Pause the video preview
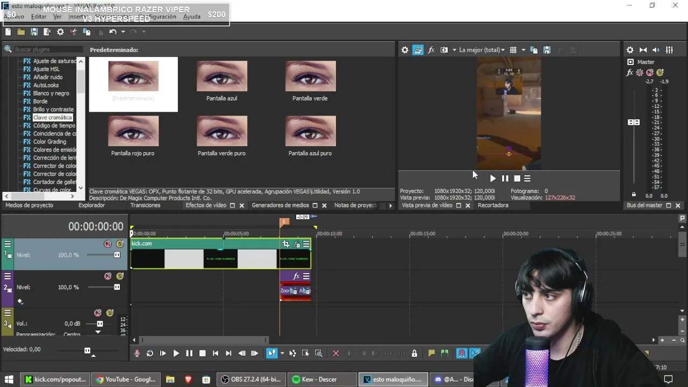The width and height of the screenshot is (688, 387). pyautogui.click(x=505, y=178)
